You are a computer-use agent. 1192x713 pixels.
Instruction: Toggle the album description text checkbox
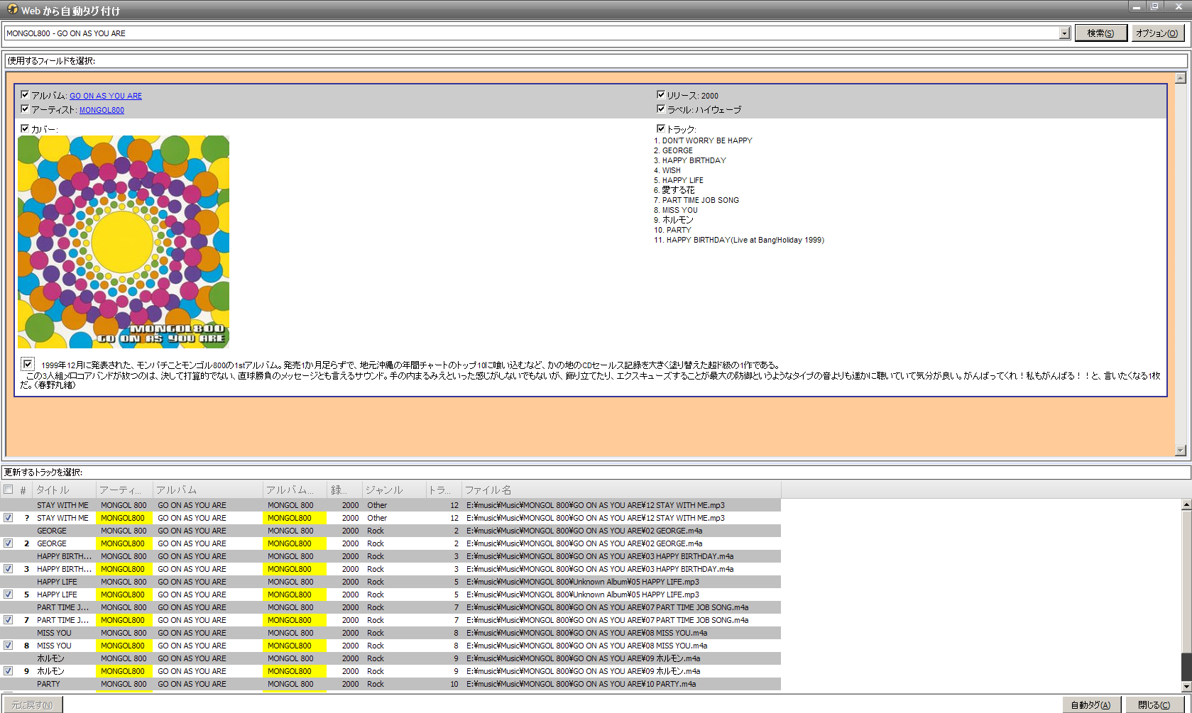click(x=28, y=364)
